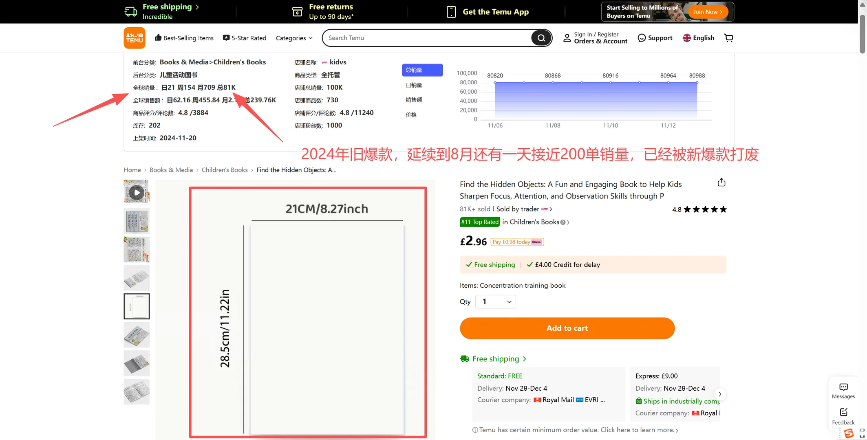867x440 pixels.
Task: Click the Sign in person icon
Action: [x=567, y=38]
